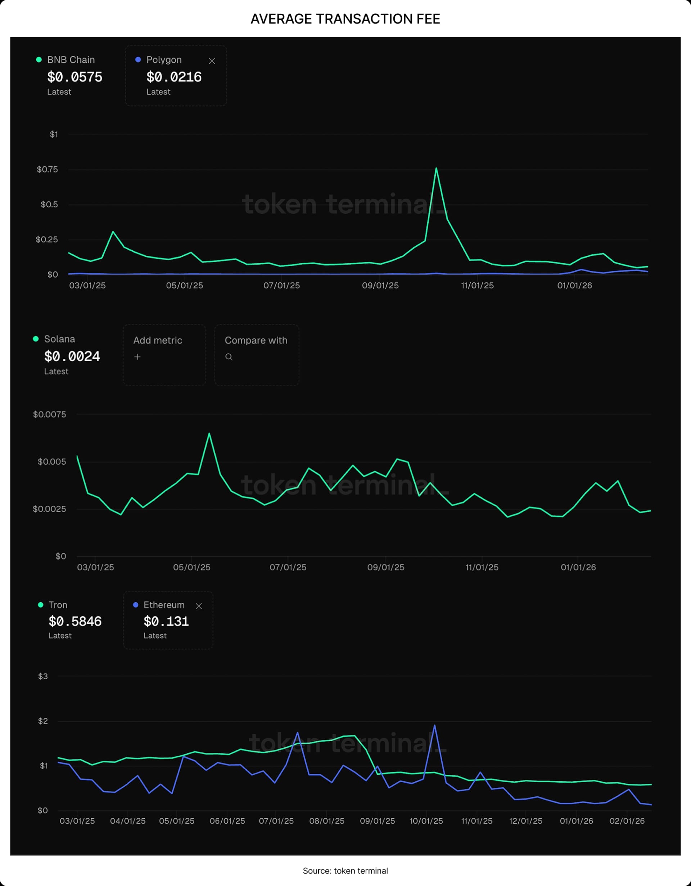Remove Polygon using its X control

pos(212,61)
